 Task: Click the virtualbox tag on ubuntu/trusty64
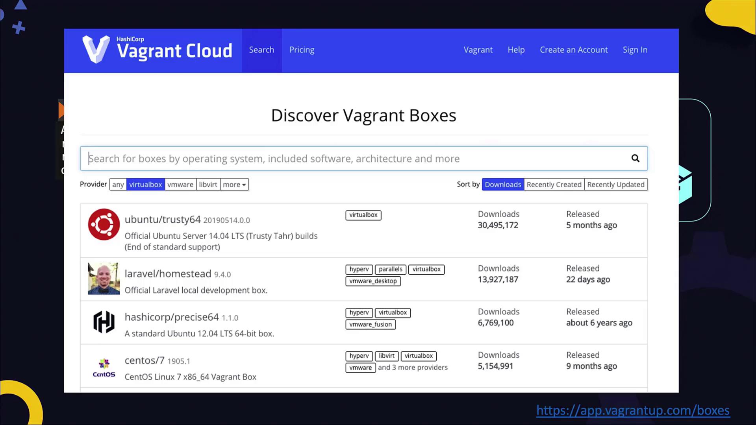point(363,215)
